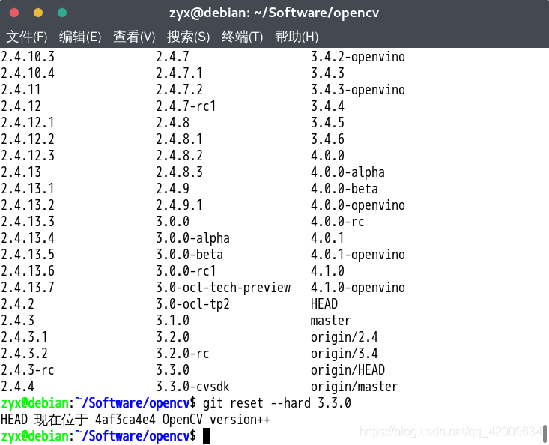Click the tag 3.4.6
Screen dimensions: 549x445
pos(327,139)
